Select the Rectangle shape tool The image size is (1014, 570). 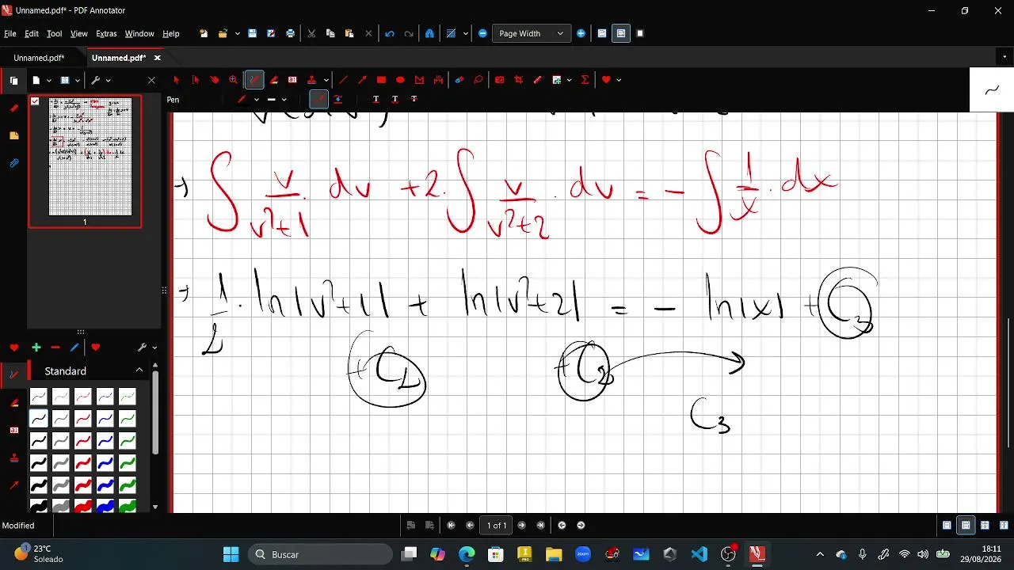point(381,79)
